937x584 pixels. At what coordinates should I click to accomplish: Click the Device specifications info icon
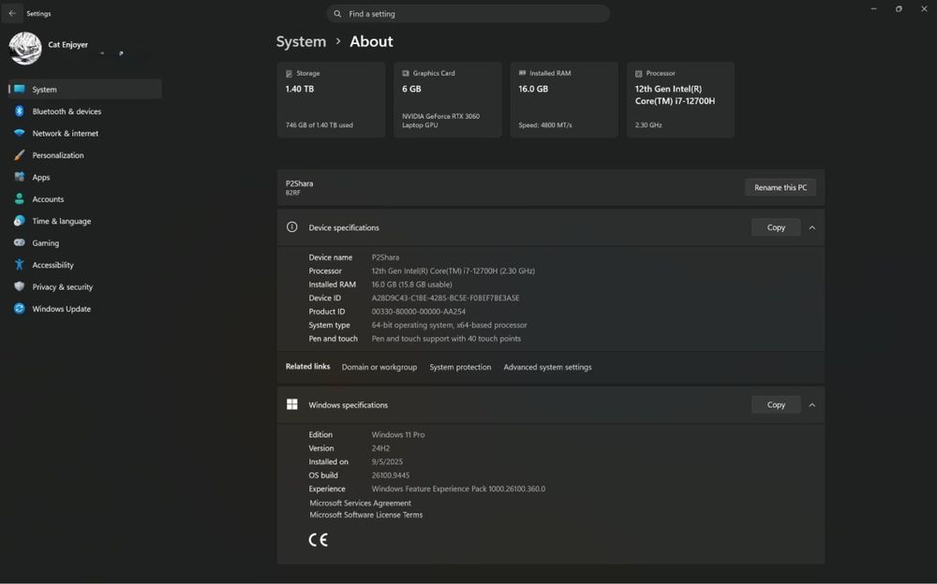[292, 226]
